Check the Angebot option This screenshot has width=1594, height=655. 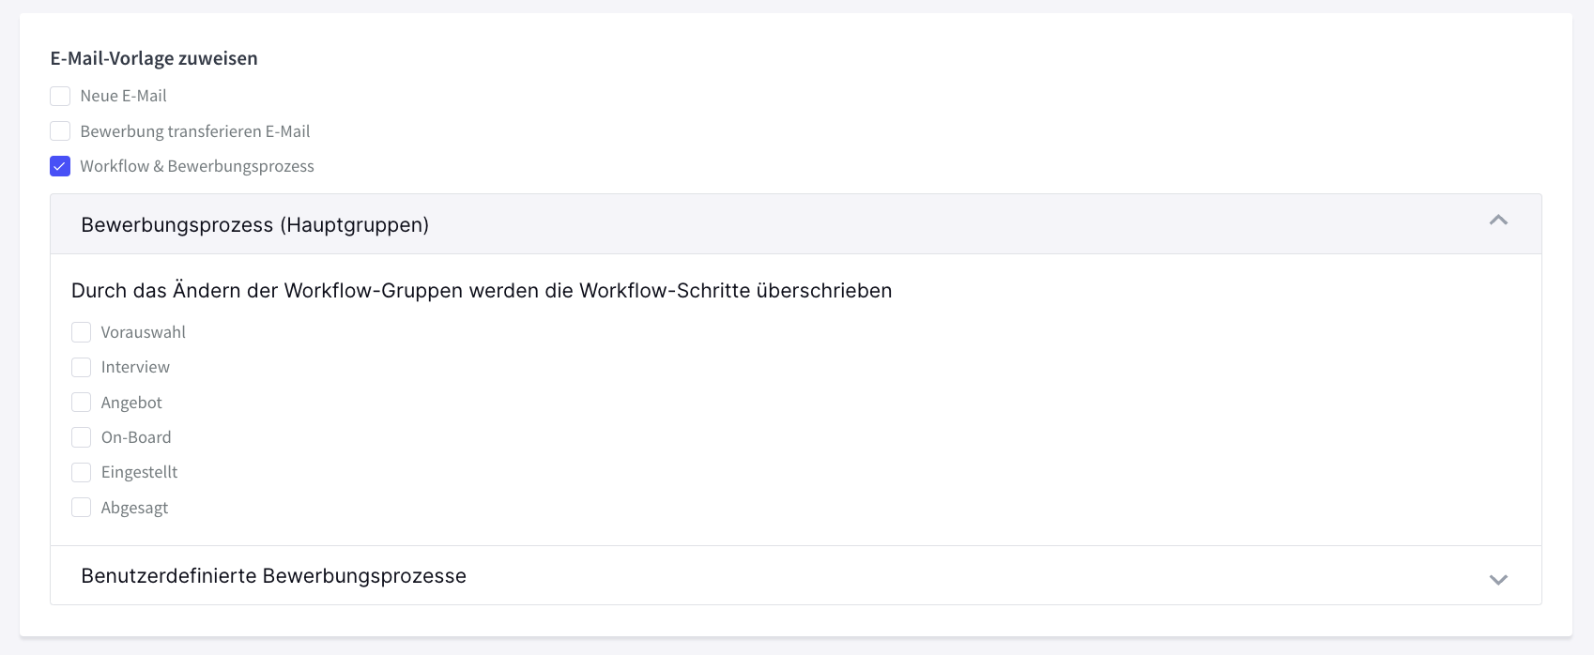[x=82, y=403]
